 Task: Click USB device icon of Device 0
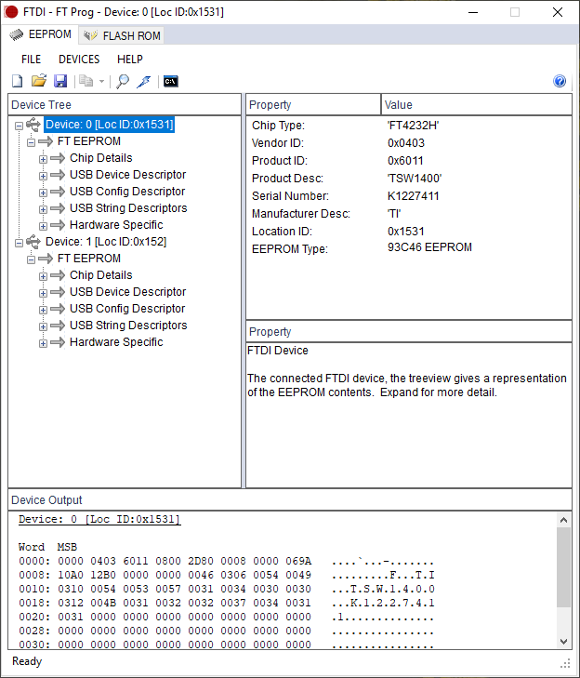tap(33, 125)
